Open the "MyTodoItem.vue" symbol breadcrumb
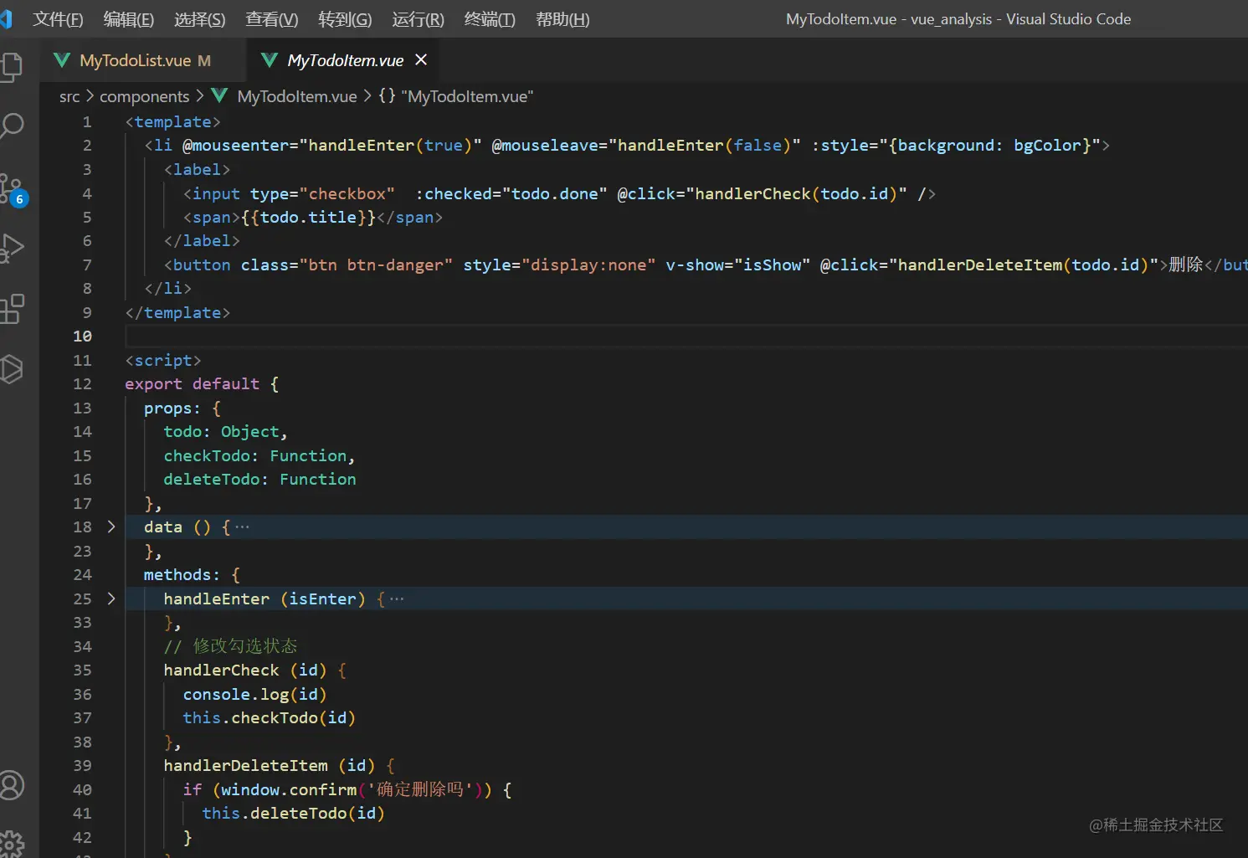 point(467,96)
